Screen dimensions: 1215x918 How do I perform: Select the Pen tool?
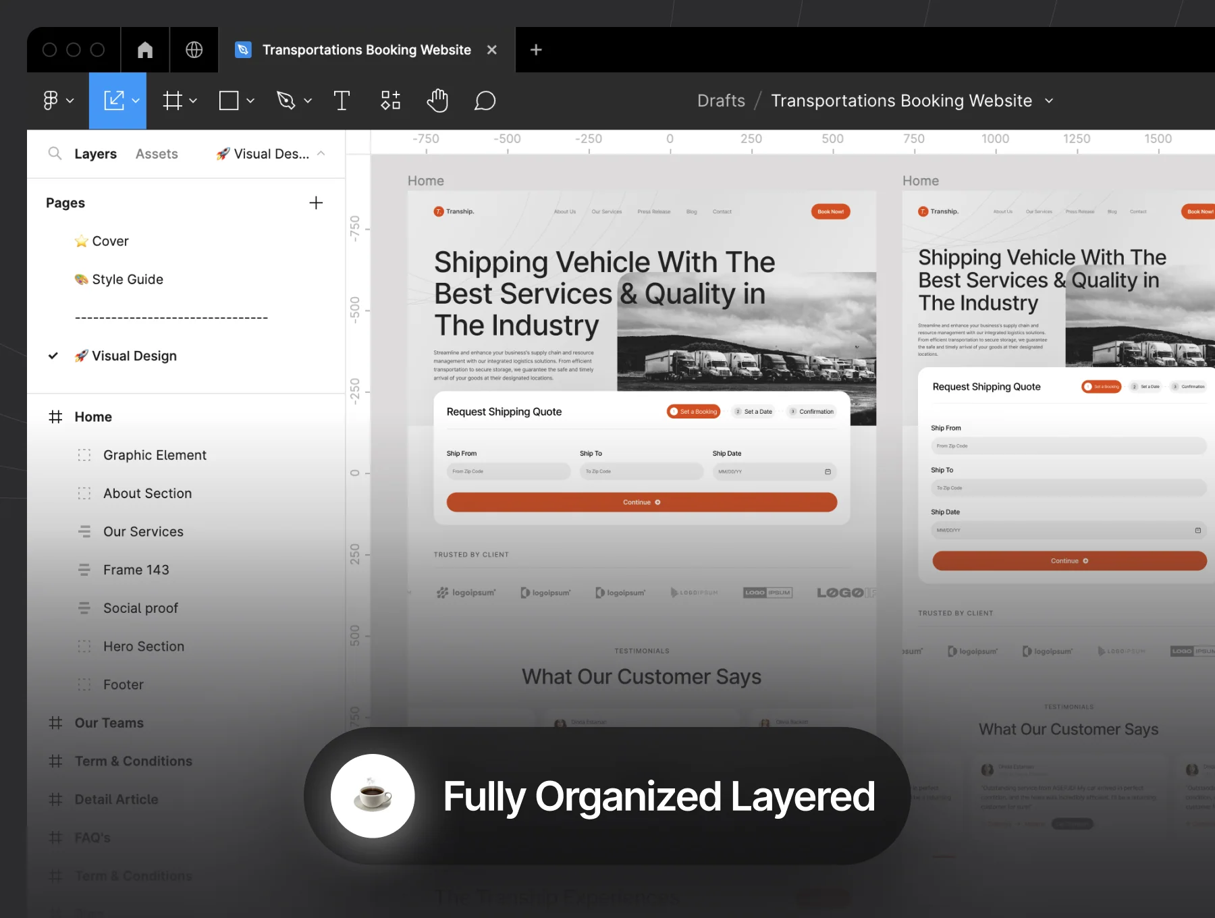[x=286, y=101]
